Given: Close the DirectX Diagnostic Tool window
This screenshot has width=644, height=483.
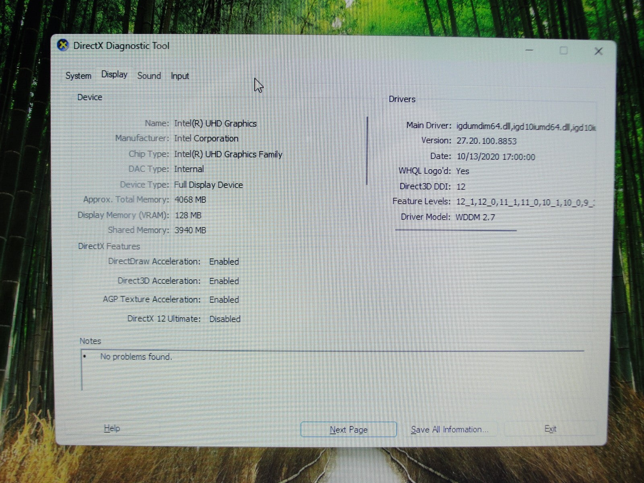Looking at the screenshot, I should coord(599,51).
